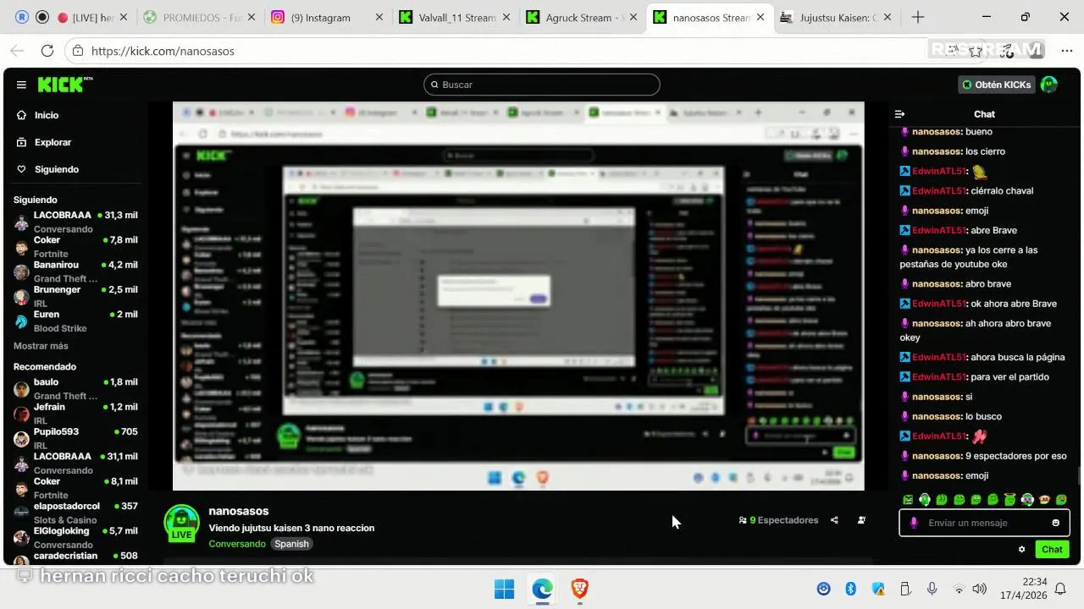Open LACOBRAAA with 31,3 mil viewers
Viewport: 1084px width, 609px height.
[x=75, y=222]
